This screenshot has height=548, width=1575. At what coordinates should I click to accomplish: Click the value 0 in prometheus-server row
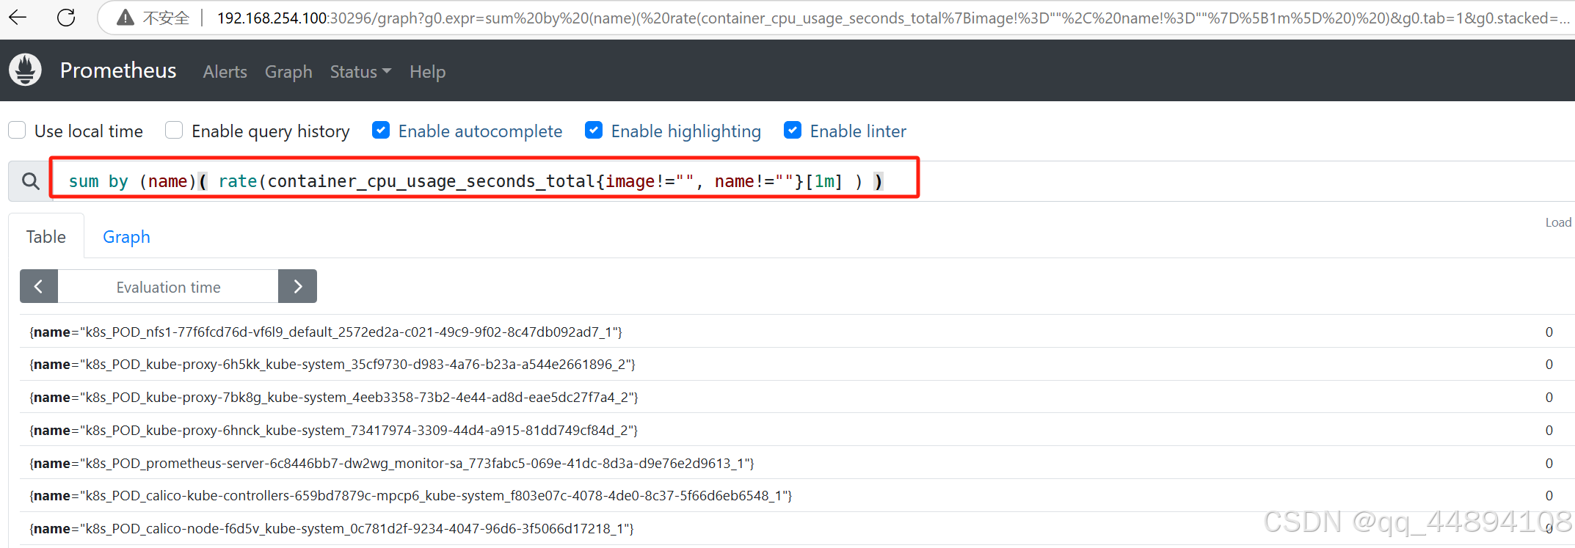tap(1549, 463)
